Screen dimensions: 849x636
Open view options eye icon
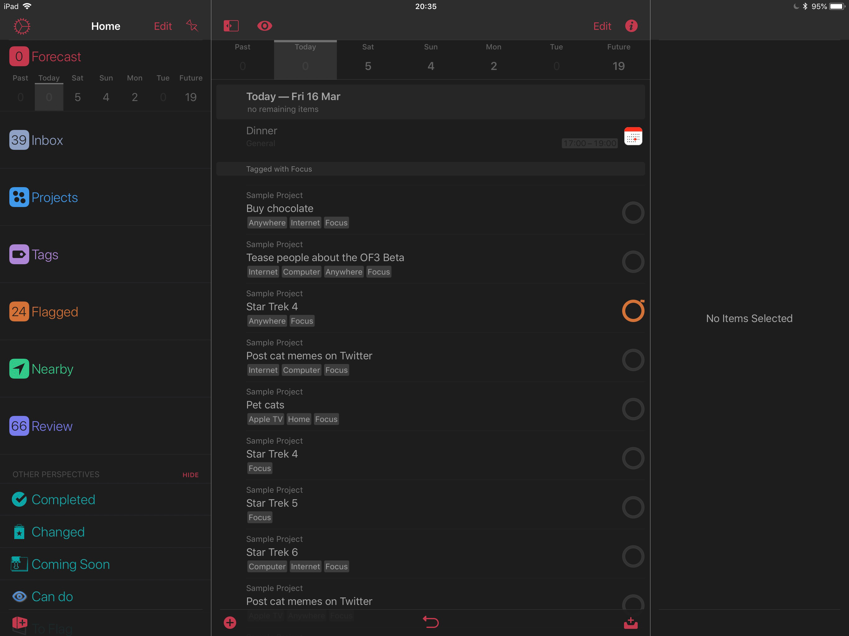click(x=264, y=26)
